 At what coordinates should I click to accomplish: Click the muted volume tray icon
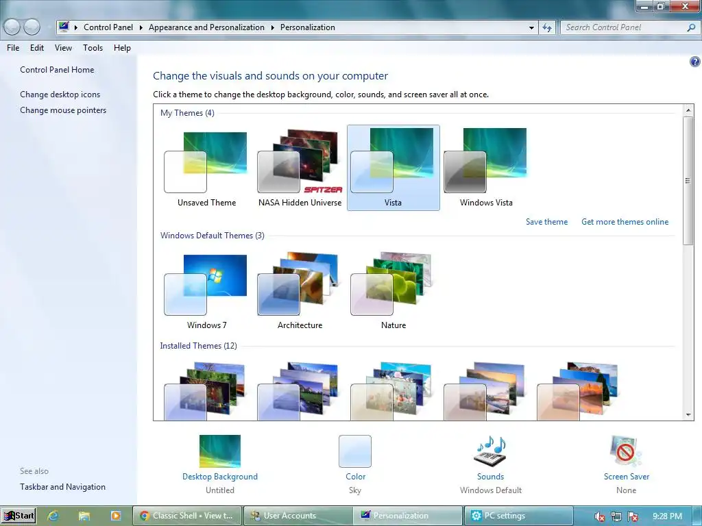(x=599, y=516)
